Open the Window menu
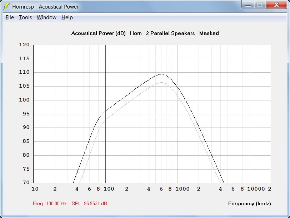The image size is (290, 218). point(46,17)
